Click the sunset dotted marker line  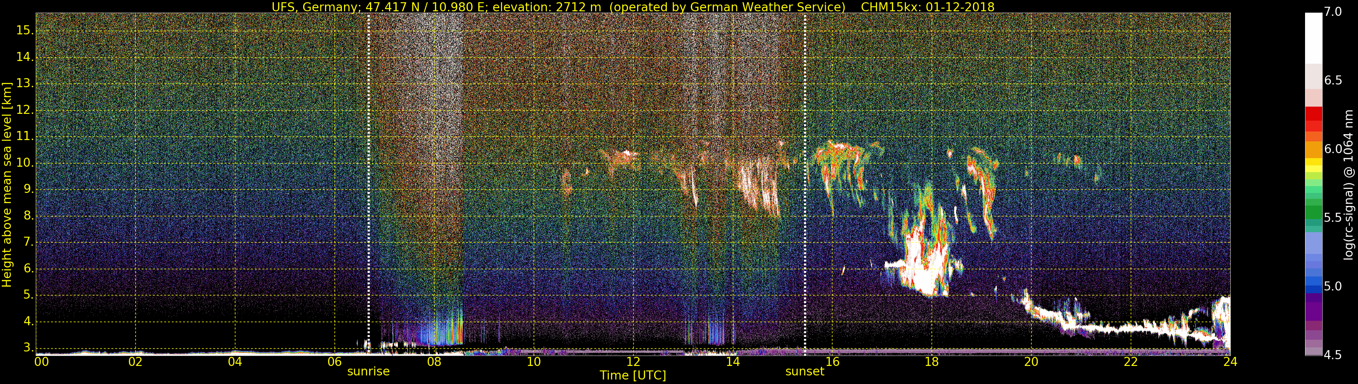click(x=805, y=183)
